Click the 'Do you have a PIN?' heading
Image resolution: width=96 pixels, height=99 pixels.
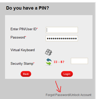click(x=27, y=8)
